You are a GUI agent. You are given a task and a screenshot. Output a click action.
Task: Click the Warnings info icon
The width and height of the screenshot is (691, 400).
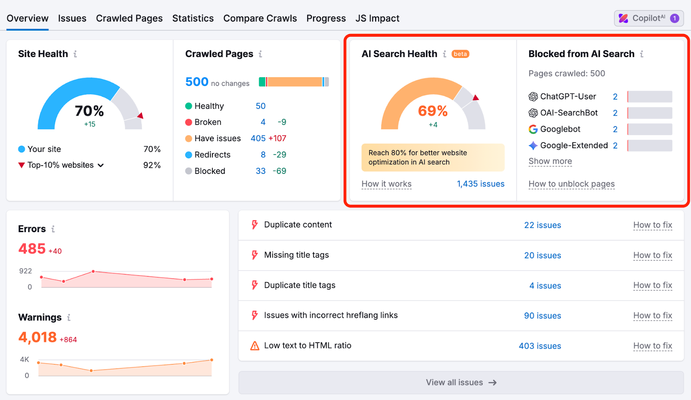(x=68, y=318)
